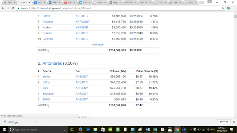Screen dimensions: 237x133
Task: Switch to the Fish tab
Action: tap(9, 3)
